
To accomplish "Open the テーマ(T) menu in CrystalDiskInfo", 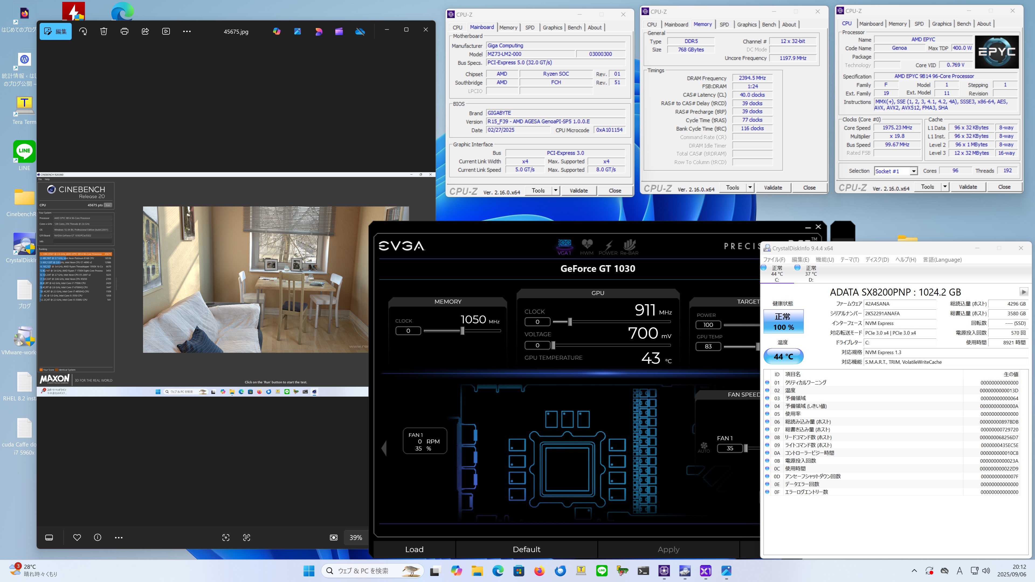I will 849,259.
